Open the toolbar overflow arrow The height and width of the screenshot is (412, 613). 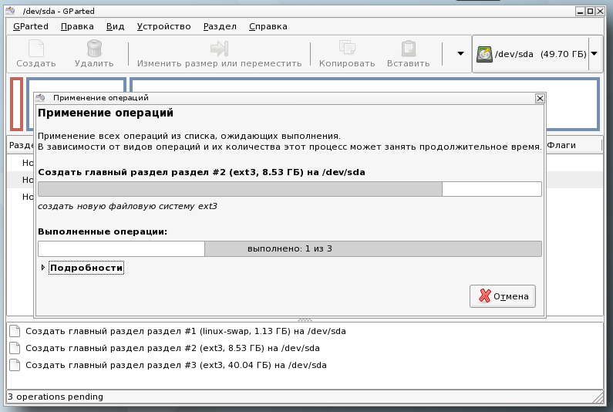click(x=460, y=53)
